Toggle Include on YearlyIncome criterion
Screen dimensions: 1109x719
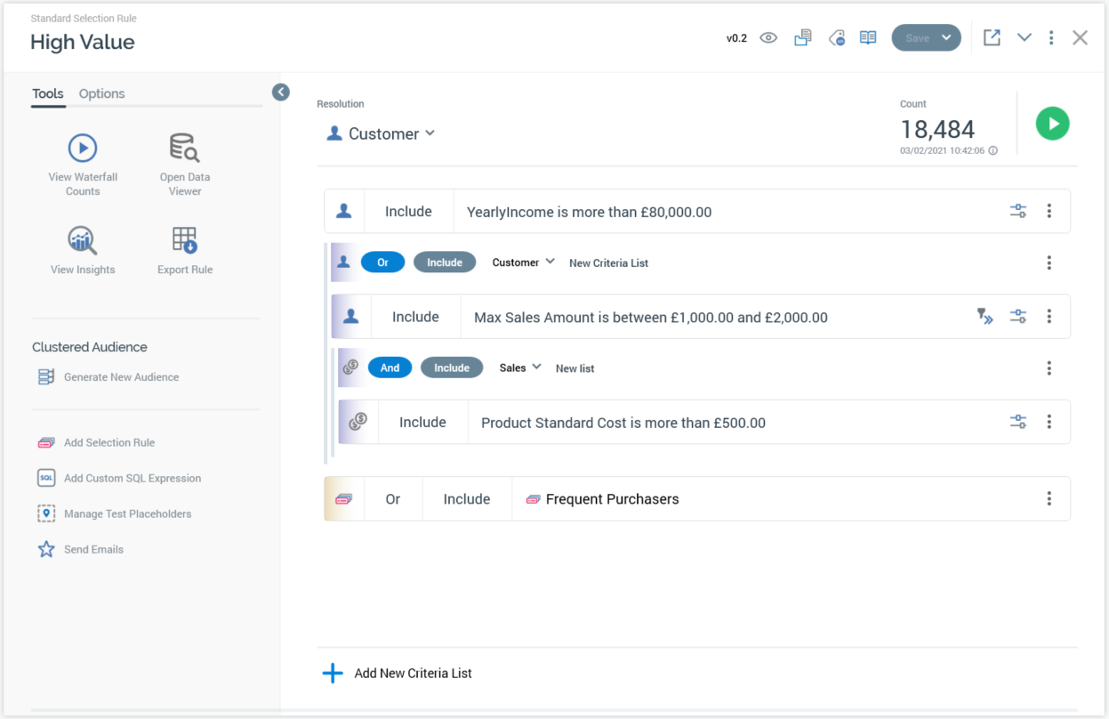click(x=408, y=212)
